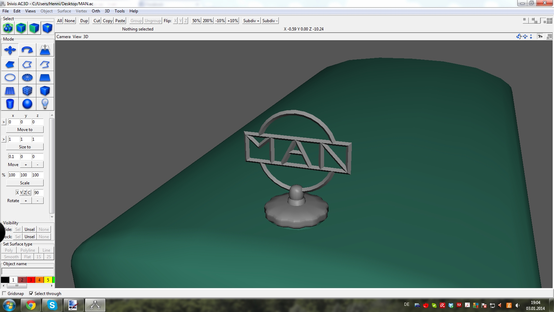Pick the closed Polyline outline tool
Screen dimensions: 554x312
click(x=27, y=64)
